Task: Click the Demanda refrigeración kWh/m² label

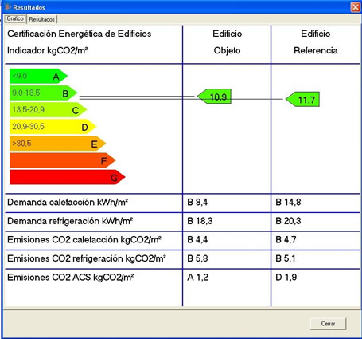Action: [x=70, y=221]
